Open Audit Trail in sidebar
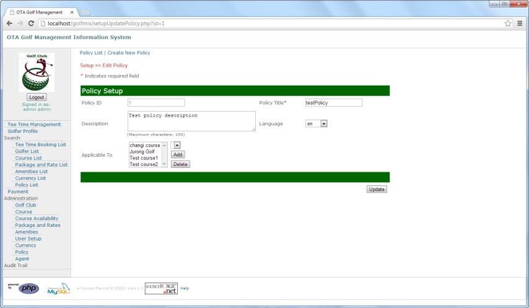This screenshot has width=529, height=308. tap(15, 265)
